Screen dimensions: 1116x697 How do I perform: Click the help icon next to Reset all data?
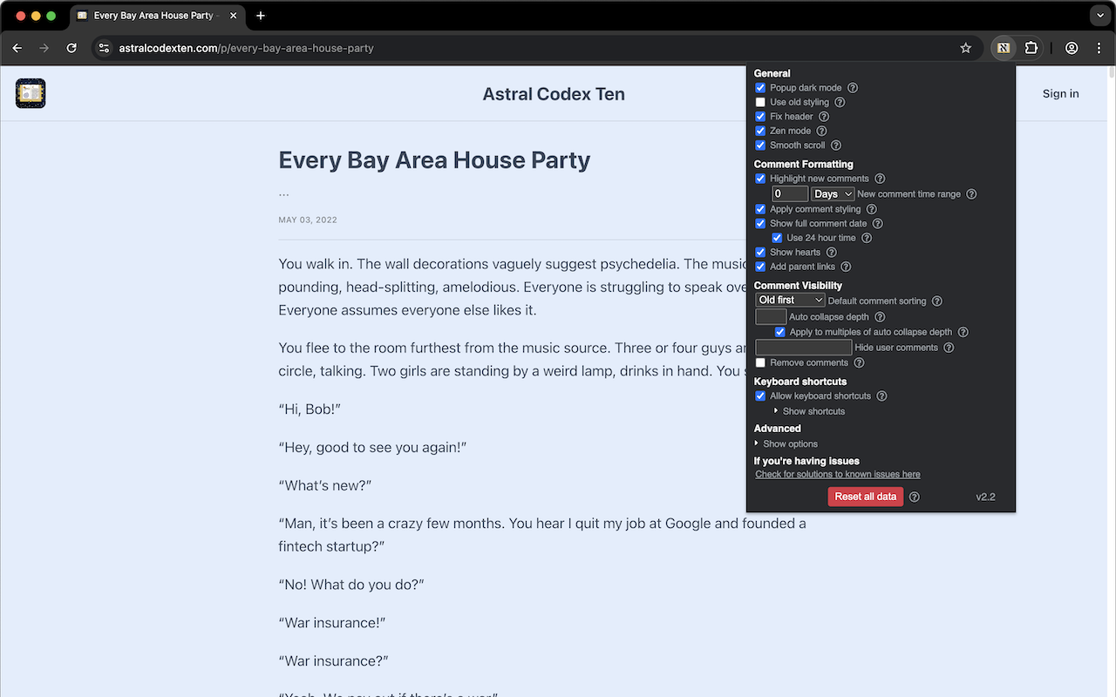914,497
